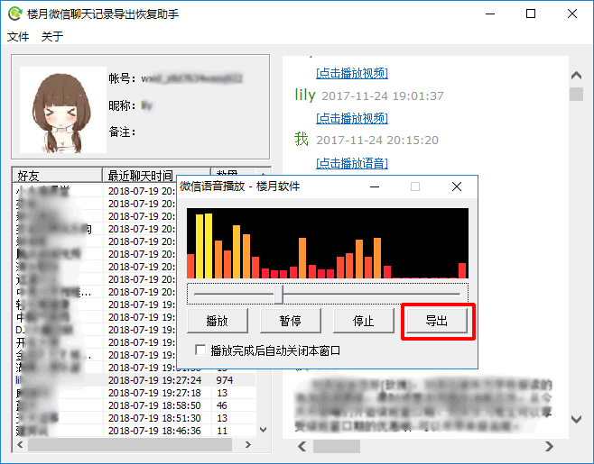The width and height of the screenshot is (594, 464).
Task: Click the chat pane horizontal scrollbar thumb
Action: point(337,447)
